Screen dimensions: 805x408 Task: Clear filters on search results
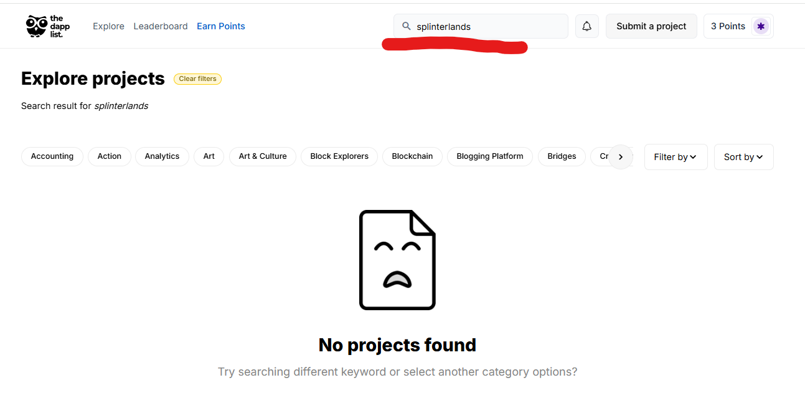pyautogui.click(x=197, y=79)
